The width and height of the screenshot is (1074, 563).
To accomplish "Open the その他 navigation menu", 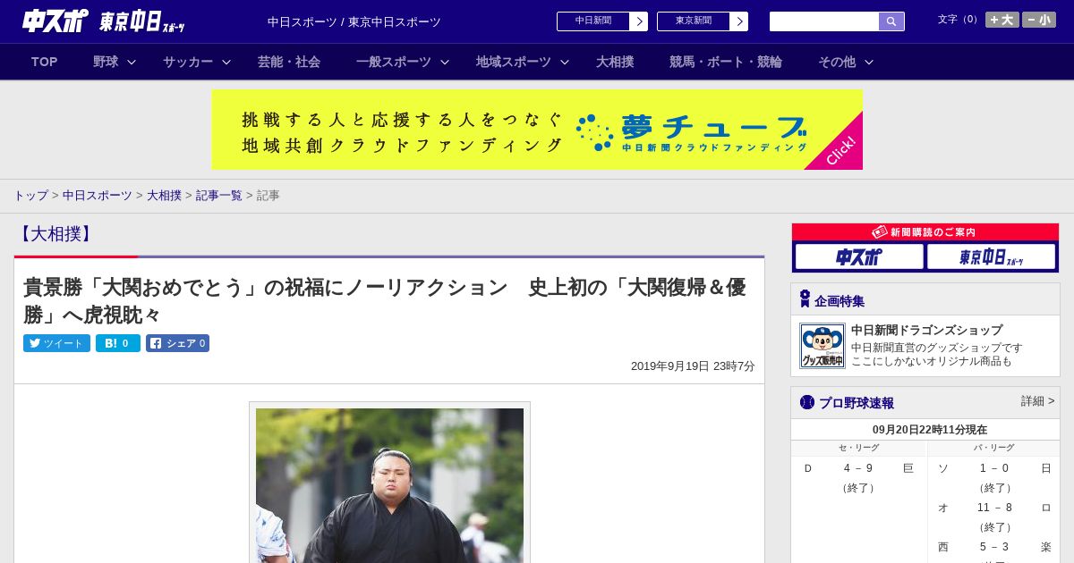I will pos(837,62).
